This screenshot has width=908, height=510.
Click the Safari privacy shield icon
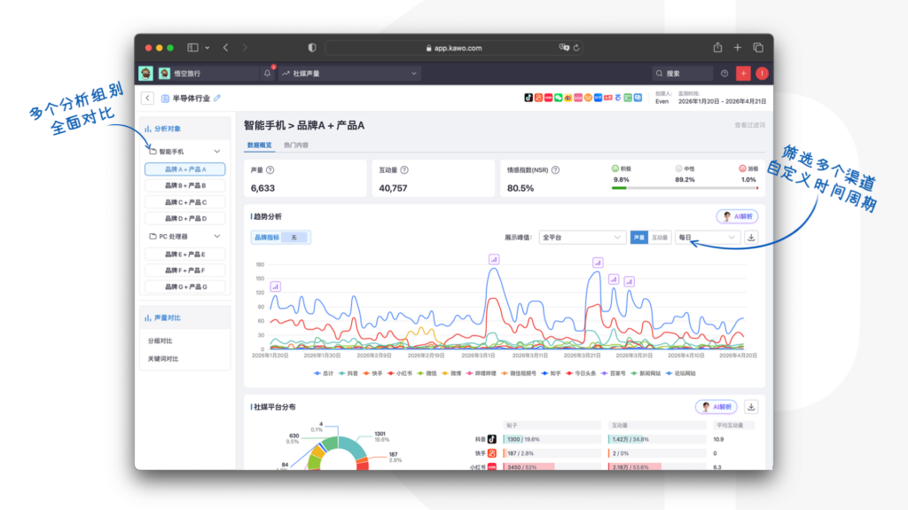pyautogui.click(x=312, y=48)
